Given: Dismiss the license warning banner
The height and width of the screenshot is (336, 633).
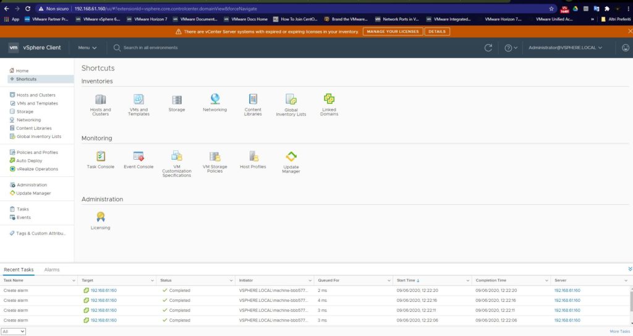Looking at the screenshot, I should 630,31.
